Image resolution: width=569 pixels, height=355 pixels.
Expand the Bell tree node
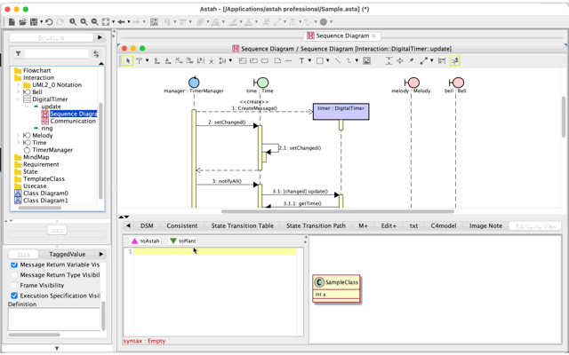(18, 92)
